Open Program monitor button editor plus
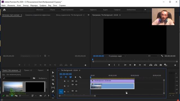Image resolution: width=180 pixels, height=101 pixels. (175, 65)
